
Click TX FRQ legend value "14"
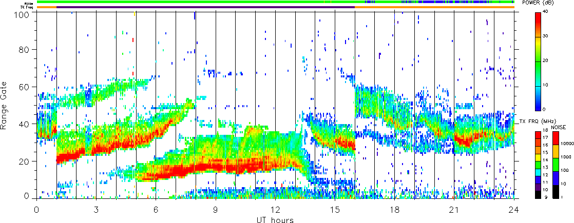pos(545,160)
